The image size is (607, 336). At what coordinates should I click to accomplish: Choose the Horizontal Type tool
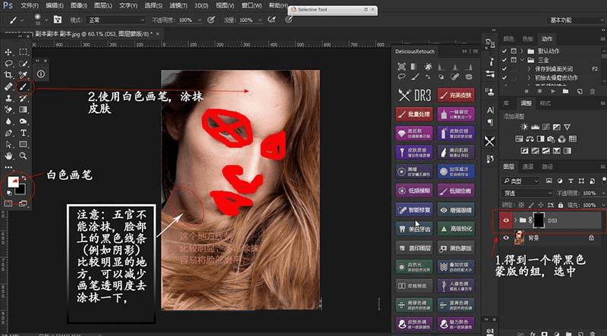point(24,132)
